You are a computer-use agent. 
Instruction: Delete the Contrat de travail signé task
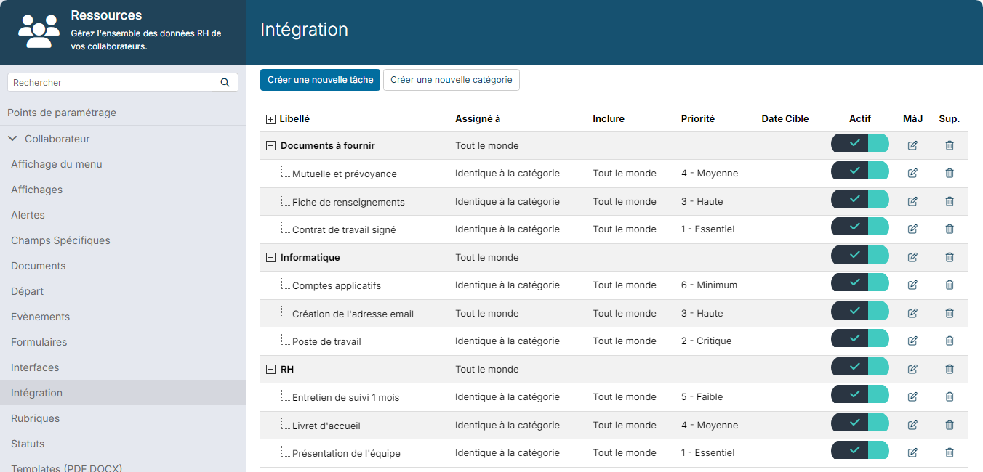[950, 229]
